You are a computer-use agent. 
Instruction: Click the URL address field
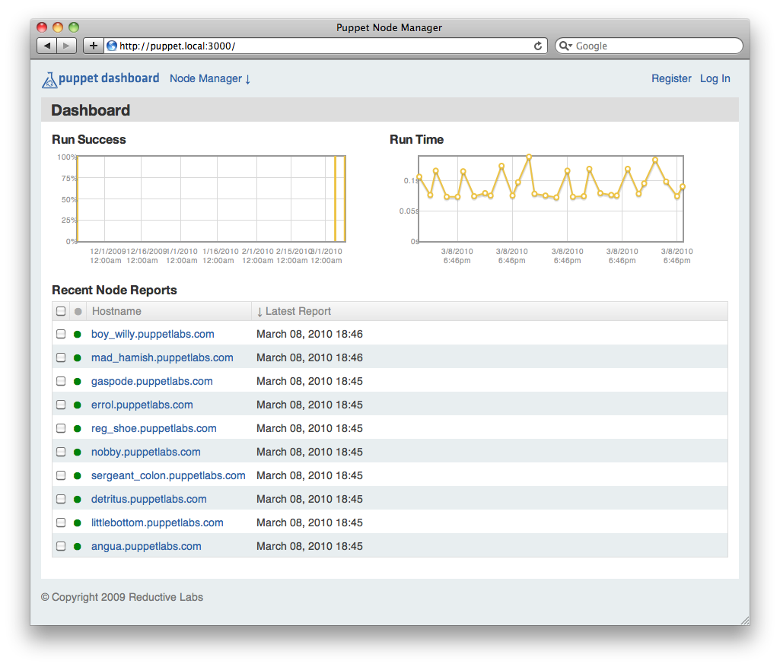point(320,46)
